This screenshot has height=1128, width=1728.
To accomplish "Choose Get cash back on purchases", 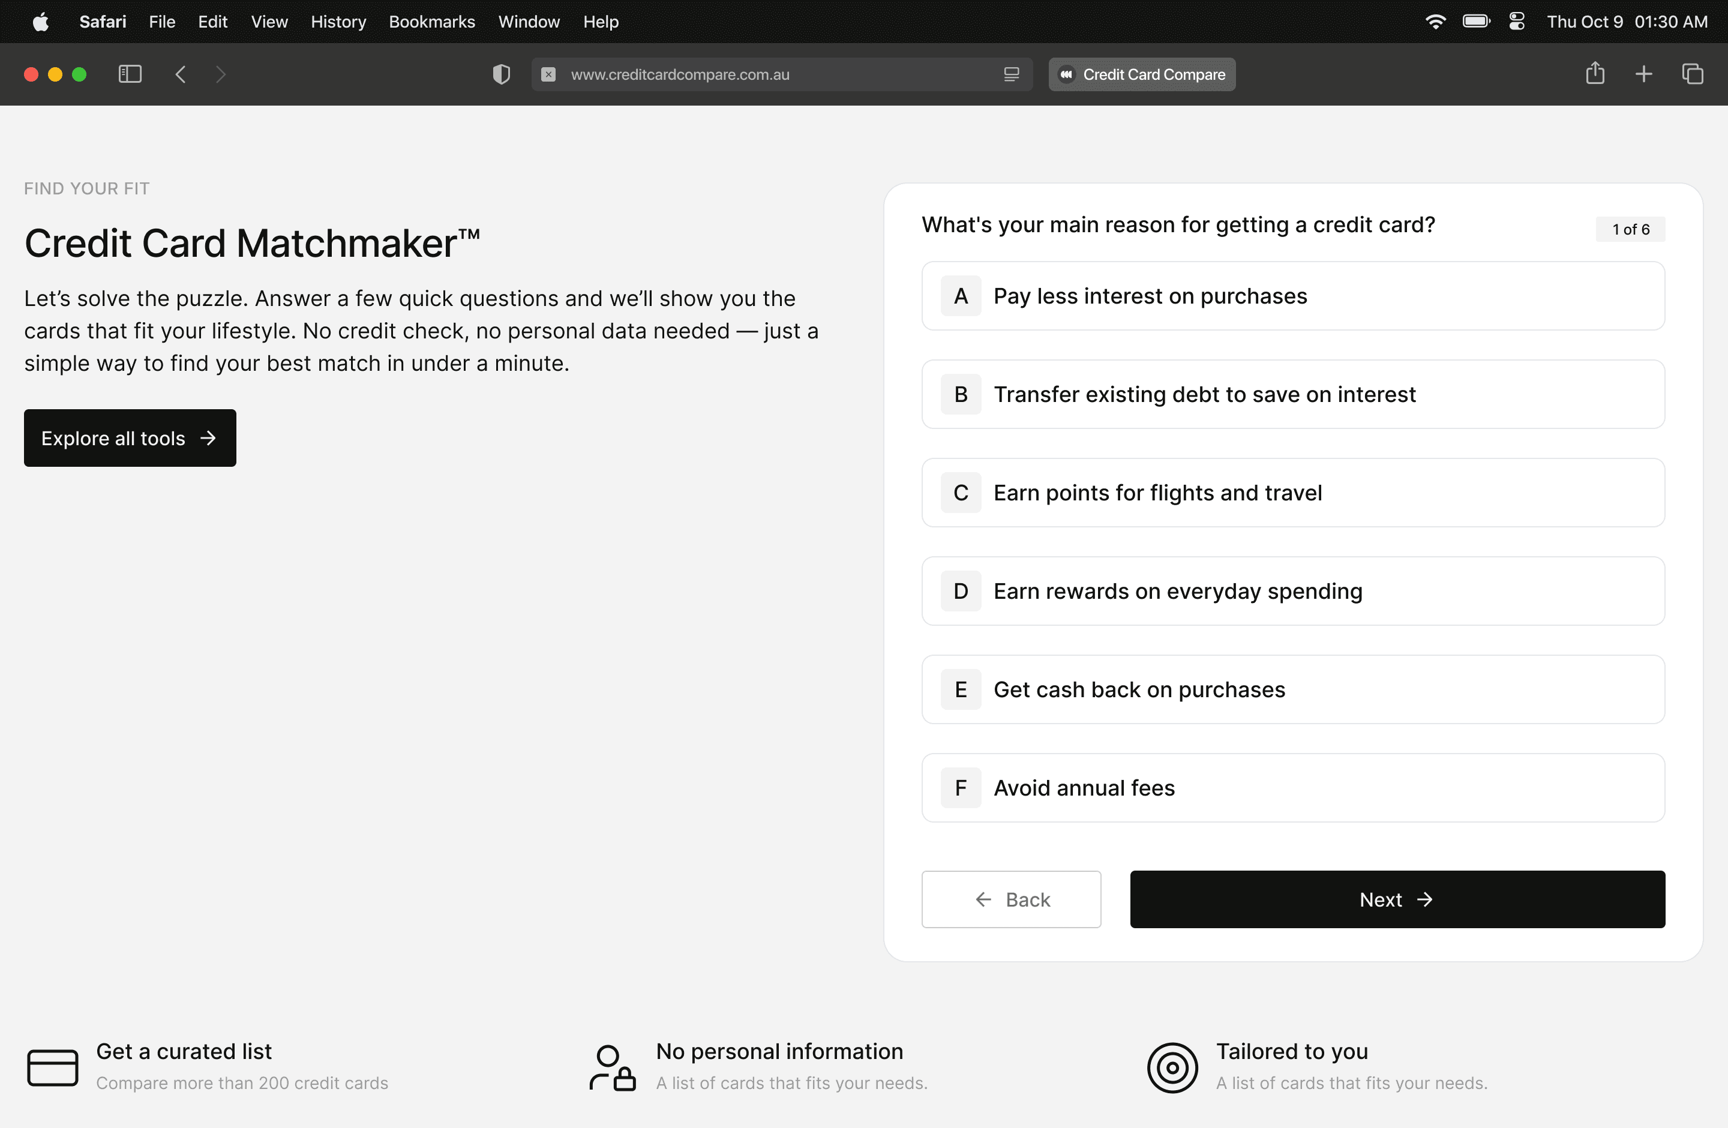I will click(x=1292, y=689).
